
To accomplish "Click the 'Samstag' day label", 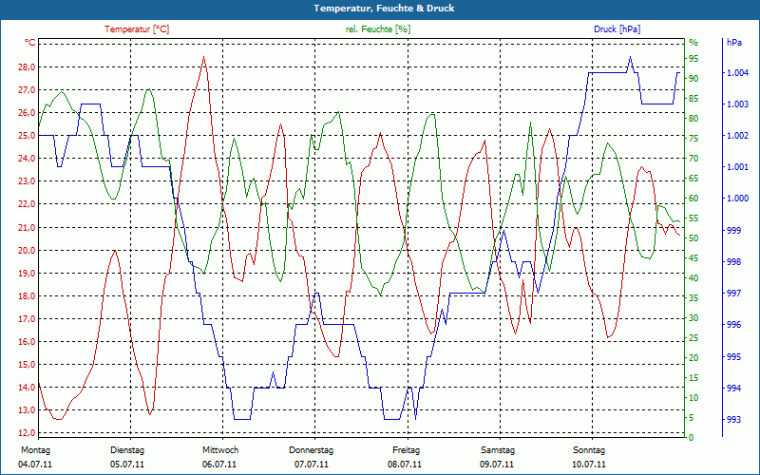I will (497, 450).
